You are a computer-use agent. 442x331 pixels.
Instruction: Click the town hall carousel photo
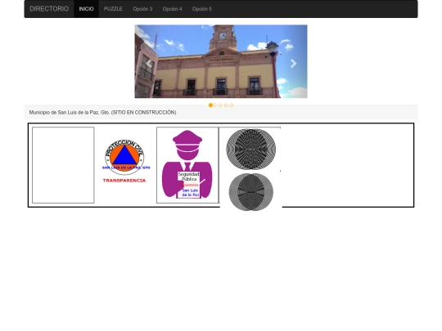coord(221,61)
